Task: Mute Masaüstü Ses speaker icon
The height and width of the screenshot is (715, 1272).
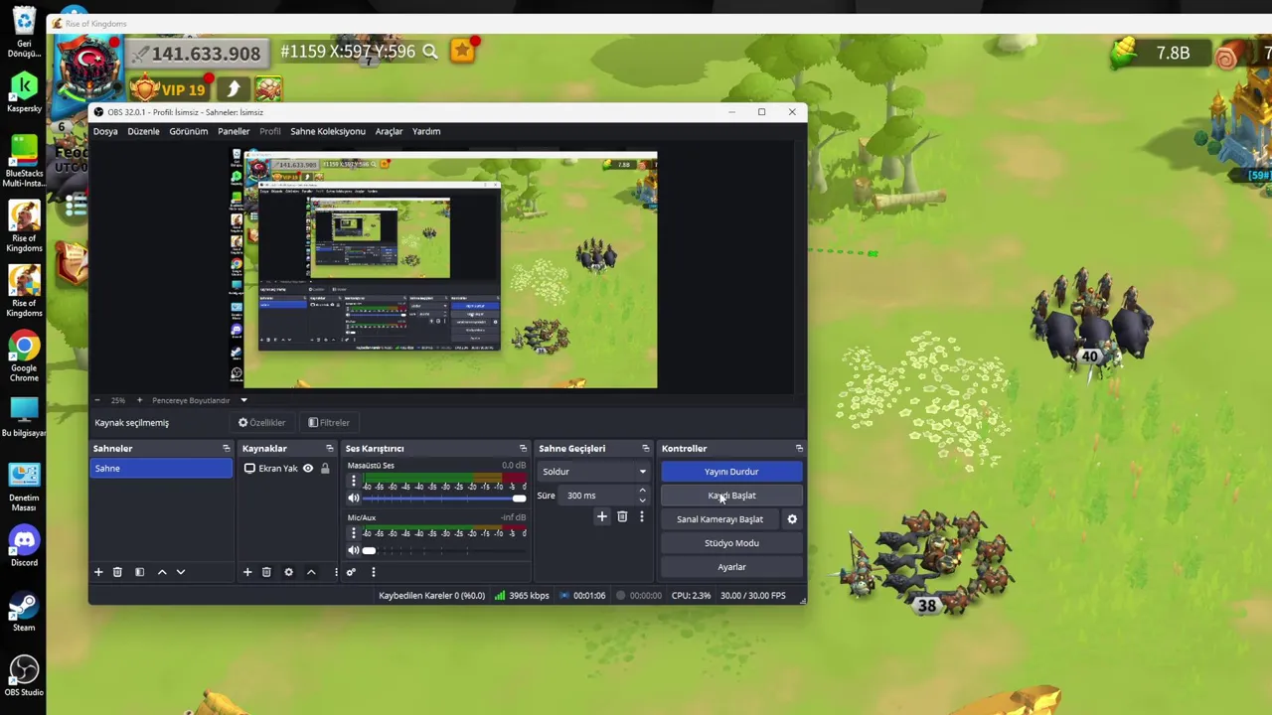Action: (353, 499)
